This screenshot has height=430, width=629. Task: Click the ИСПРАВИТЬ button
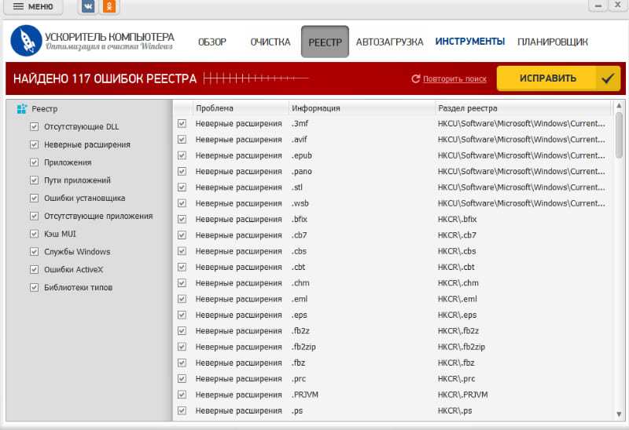coord(558,78)
